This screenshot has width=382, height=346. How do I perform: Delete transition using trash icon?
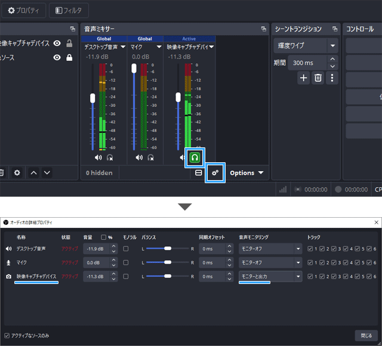coord(318,78)
